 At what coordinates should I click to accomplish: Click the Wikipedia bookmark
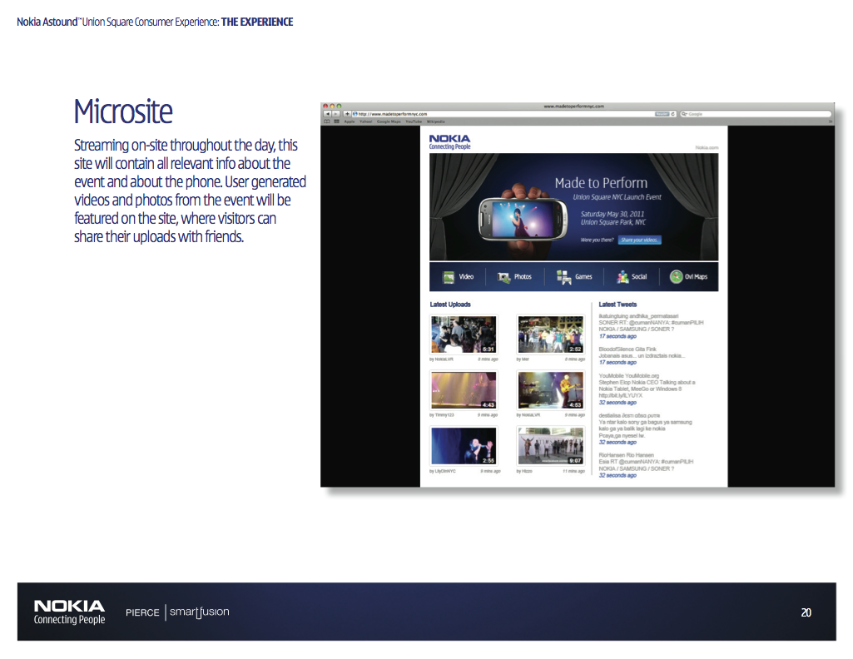[436, 121]
